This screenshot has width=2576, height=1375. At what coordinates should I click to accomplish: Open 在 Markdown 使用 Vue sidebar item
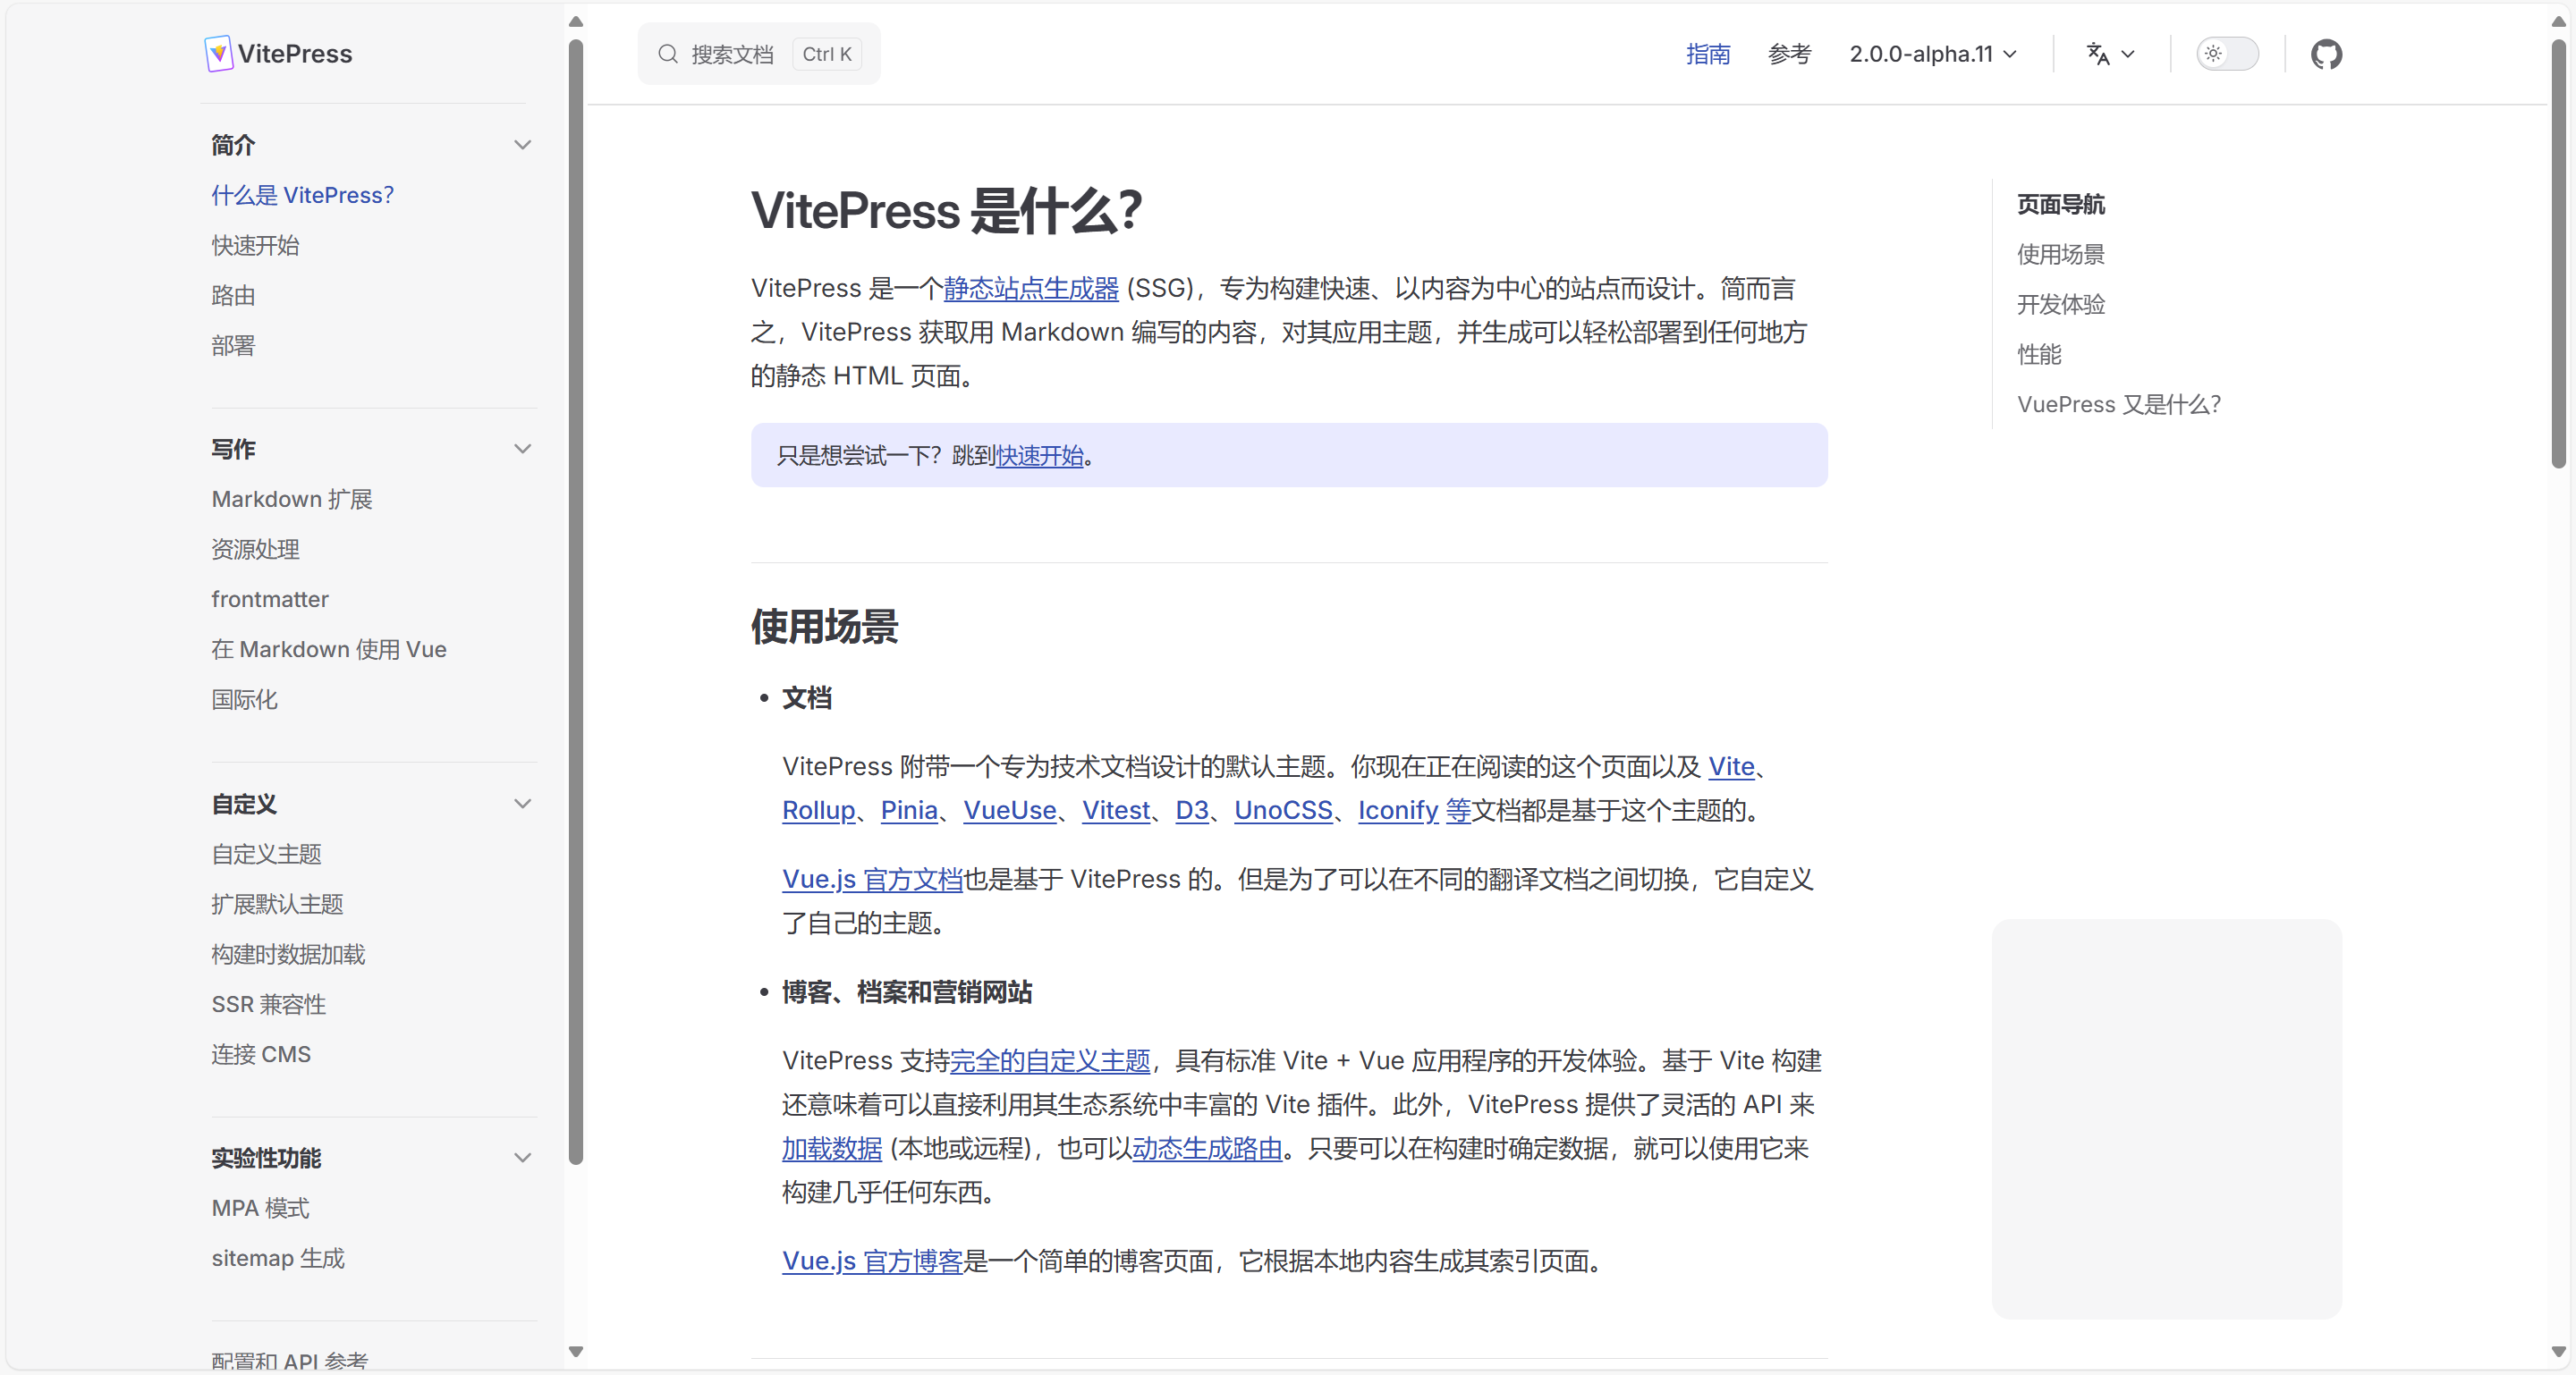[x=329, y=648]
